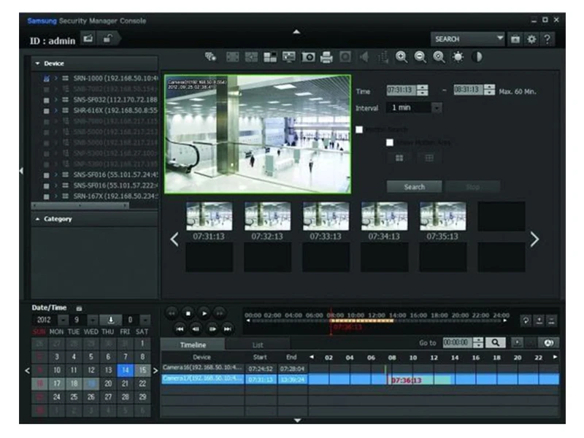Open help with the question mark icon
The height and width of the screenshot is (438, 584).
547,39
